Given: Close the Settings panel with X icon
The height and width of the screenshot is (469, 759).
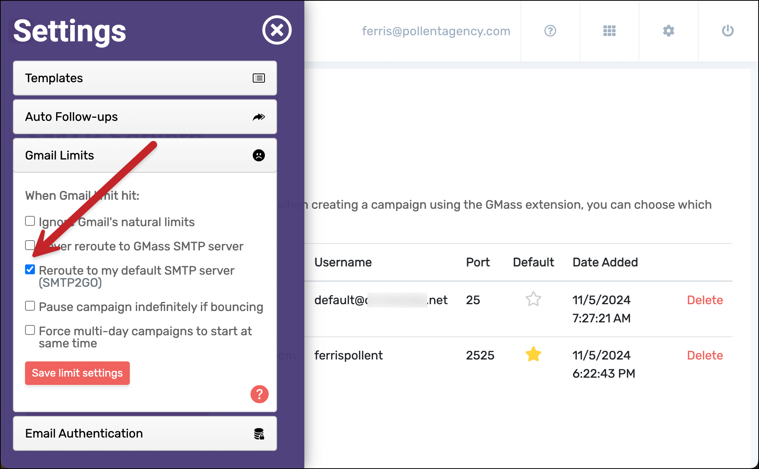Looking at the screenshot, I should (277, 30).
